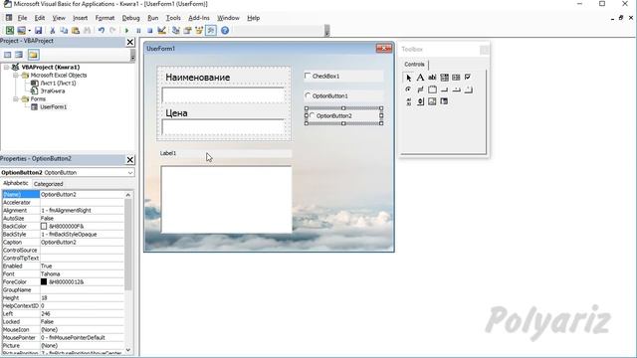637x358 pixels.
Task: Click the Break pause icon
Action: pyautogui.click(x=138, y=31)
